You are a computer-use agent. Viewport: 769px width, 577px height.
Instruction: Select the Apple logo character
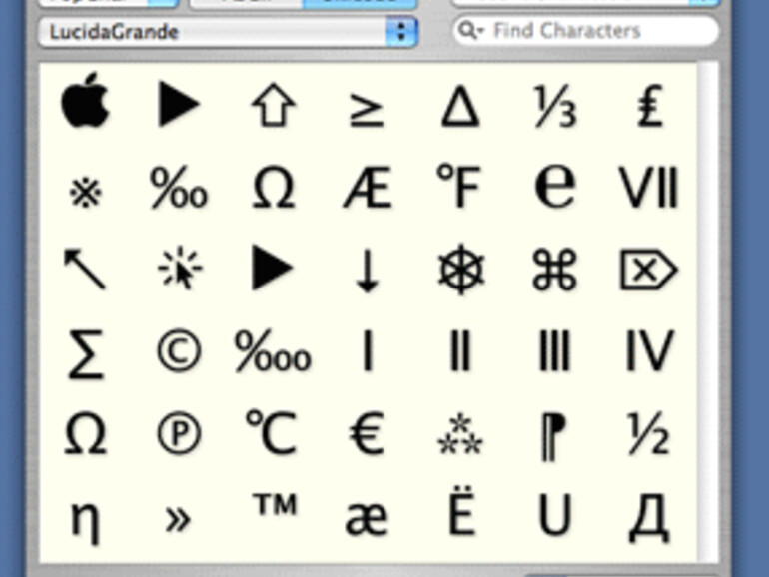(85, 103)
